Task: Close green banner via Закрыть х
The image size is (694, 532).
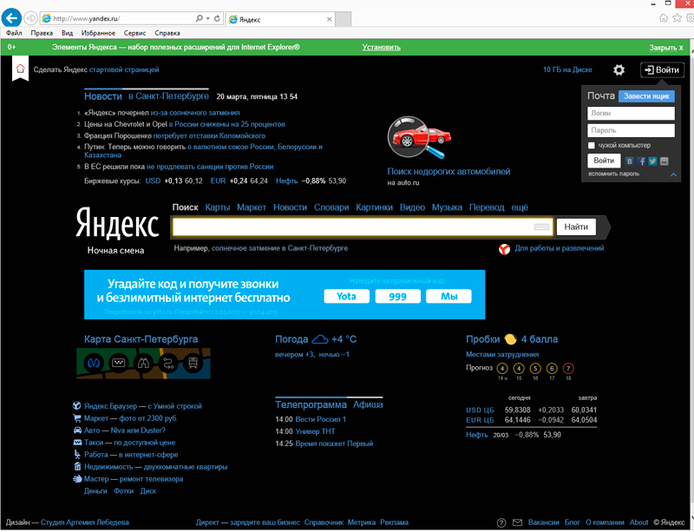Action: point(666,48)
